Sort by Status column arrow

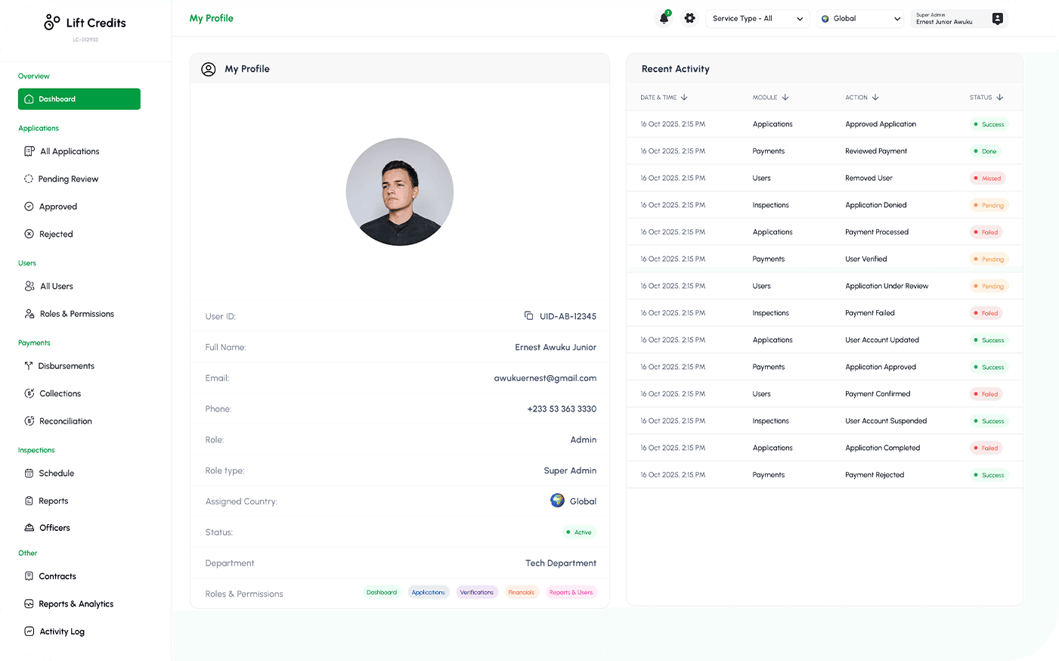pos(1000,98)
